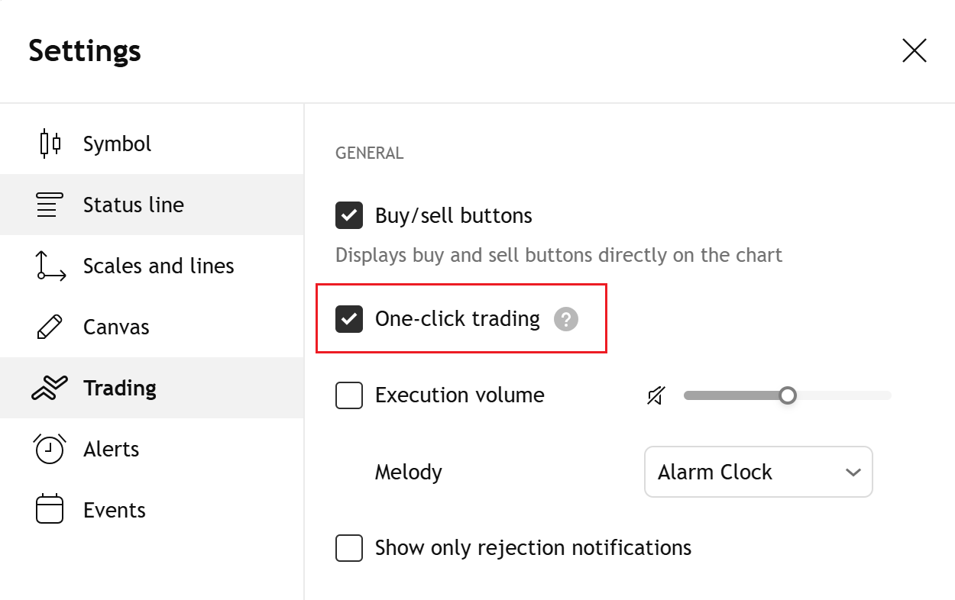Screen dimensions: 955x600
Task: Click the Trading zigzag icon
Action: point(50,388)
